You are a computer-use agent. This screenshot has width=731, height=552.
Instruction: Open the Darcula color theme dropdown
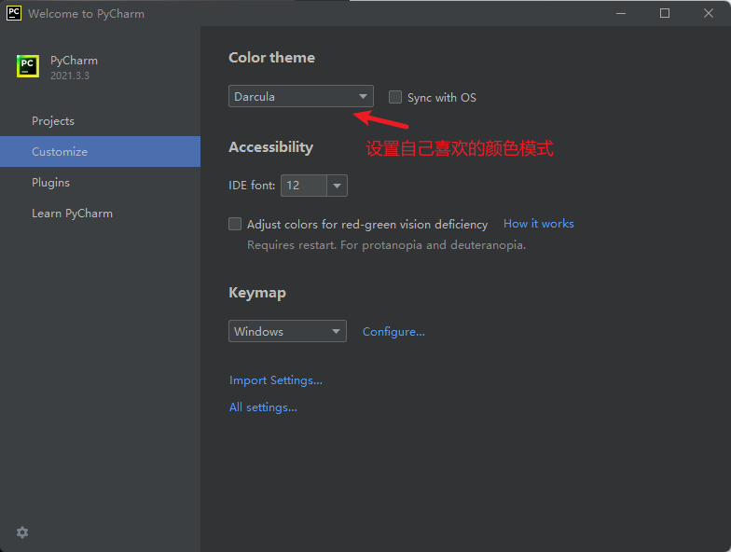(x=300, y=96)
